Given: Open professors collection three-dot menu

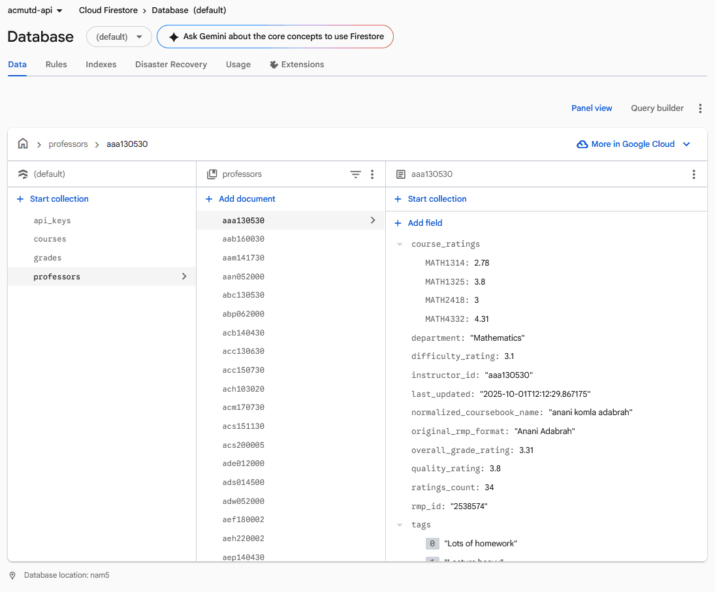Looking at the screenshot, I should coord(372,174).
